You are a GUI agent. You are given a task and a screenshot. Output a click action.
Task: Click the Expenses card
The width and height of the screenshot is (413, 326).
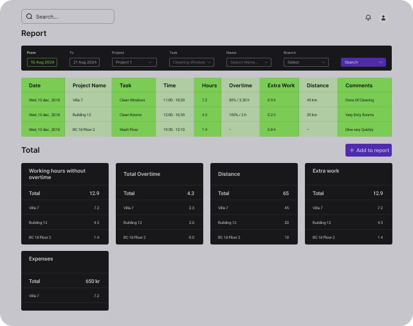64,280
